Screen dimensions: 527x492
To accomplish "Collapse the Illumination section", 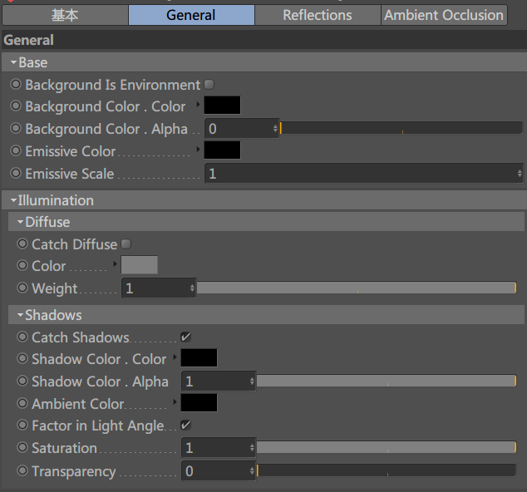I will click(13, 201).
